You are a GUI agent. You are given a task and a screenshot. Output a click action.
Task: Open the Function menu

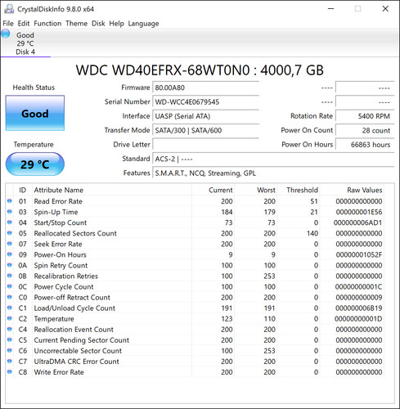[x=47, y=24]
